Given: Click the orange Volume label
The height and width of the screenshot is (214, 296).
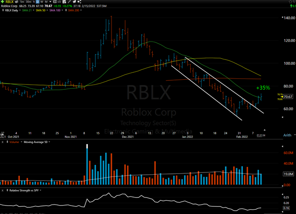Looking at the screenshot, I should [14, 142].
